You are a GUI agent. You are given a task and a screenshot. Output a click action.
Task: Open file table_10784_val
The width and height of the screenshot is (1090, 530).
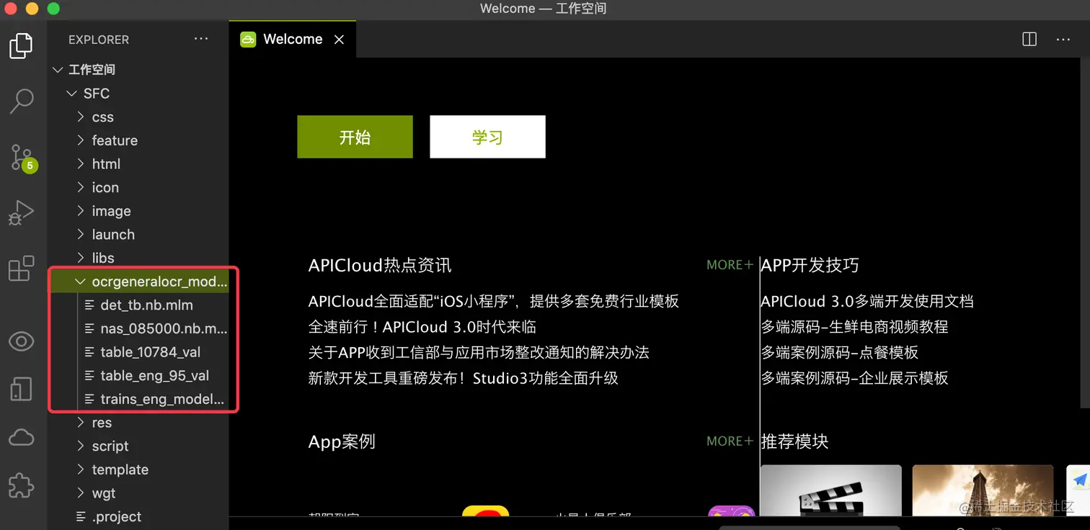click(x=138, y=352)
